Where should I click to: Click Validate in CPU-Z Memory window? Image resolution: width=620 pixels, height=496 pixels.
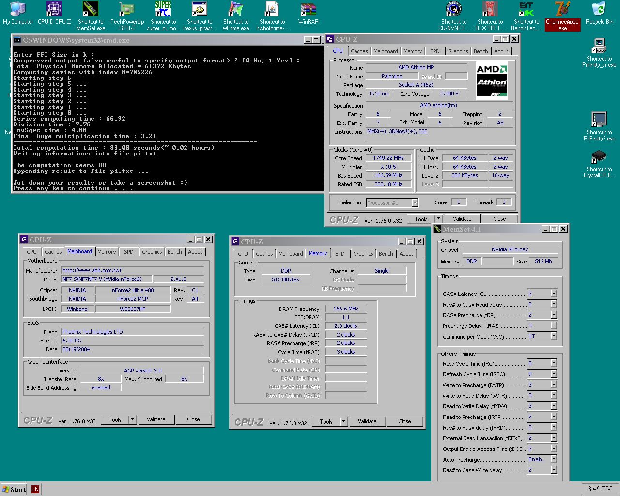click(367, 421)
